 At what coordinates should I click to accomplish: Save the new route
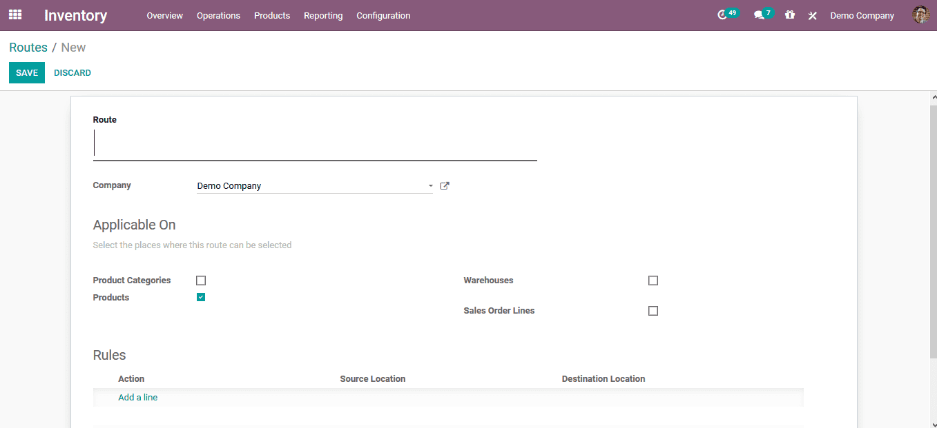[27, 73]
